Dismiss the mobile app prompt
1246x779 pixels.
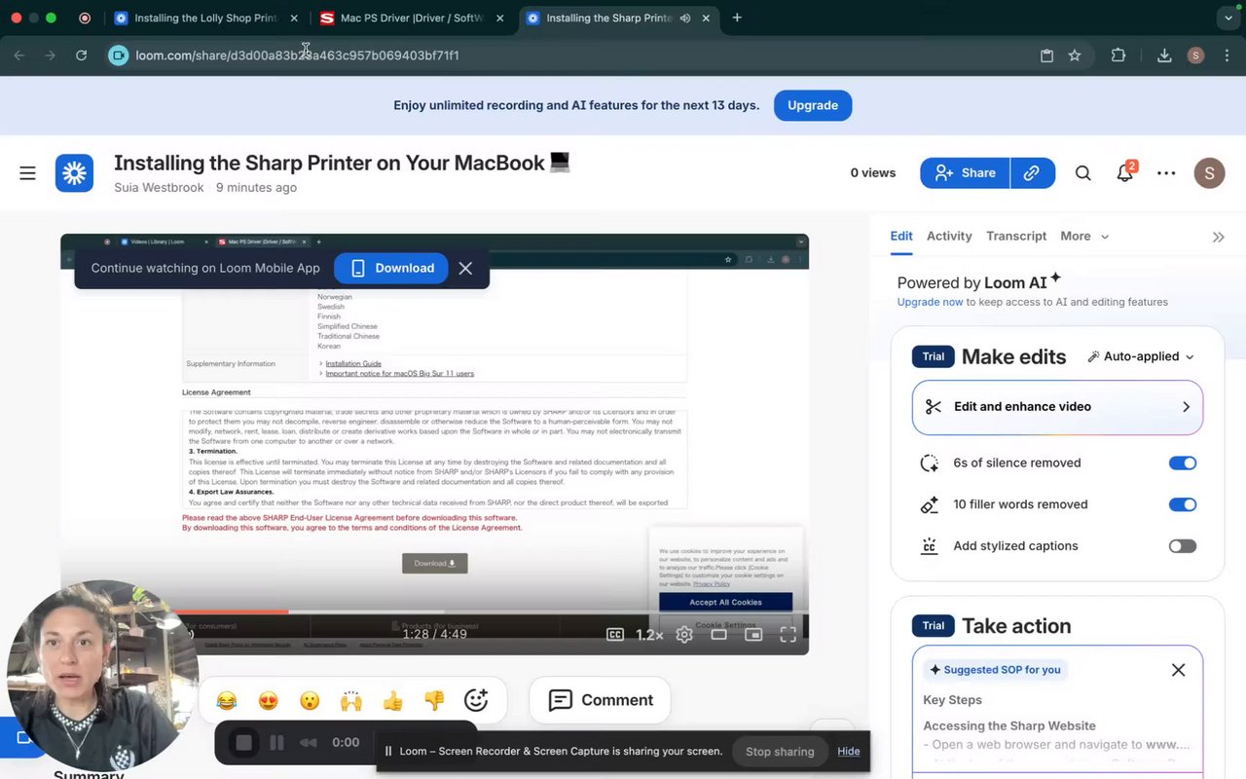point(465,268)
